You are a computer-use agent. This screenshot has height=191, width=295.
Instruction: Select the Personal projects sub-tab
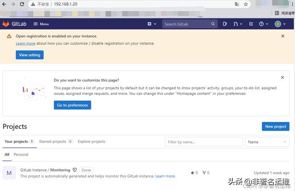point(21,154)
